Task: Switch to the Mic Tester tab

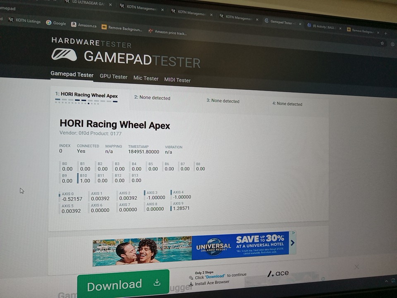Action: (146, 78)
